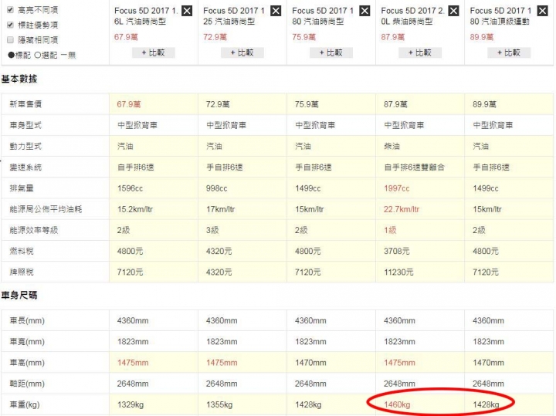Select the 11230元 license tax value
This screenshot has width=556, height=416.
(x=398, y=272)
